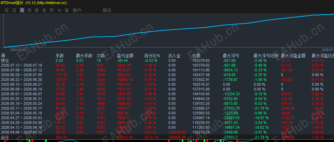The image size is (334, 142).
Task: Click total lots 954.90
Action: point(61,137)
